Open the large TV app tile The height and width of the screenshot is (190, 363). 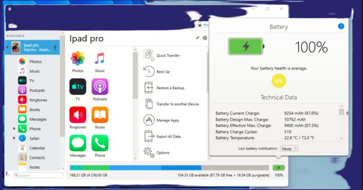pos(78,90)
